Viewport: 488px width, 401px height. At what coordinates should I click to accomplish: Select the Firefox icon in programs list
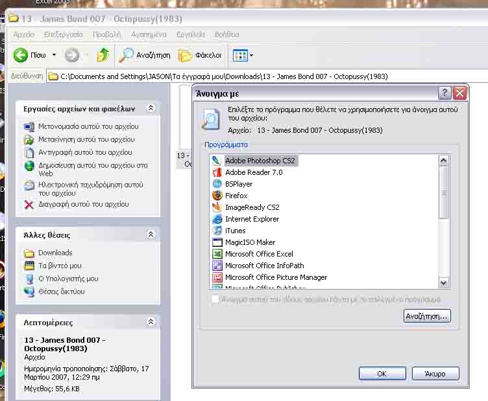click(217, 196)
